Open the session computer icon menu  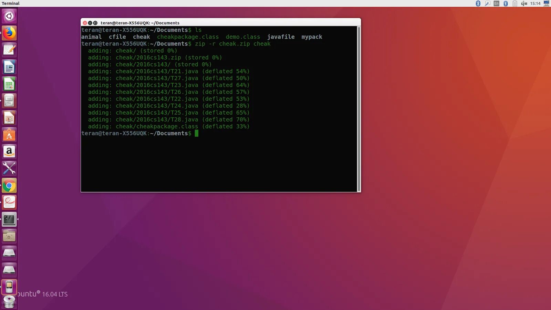point(547,3)
